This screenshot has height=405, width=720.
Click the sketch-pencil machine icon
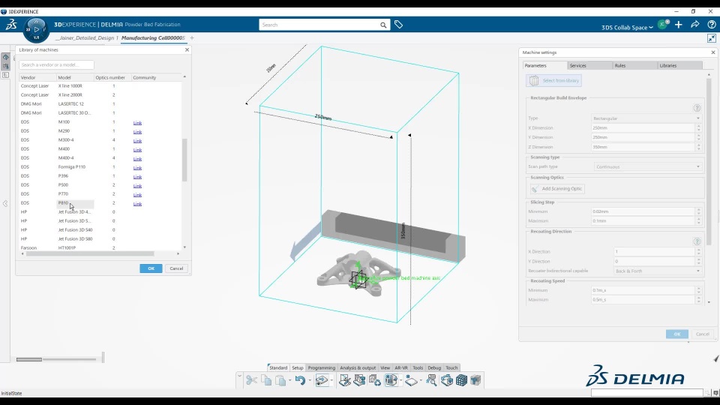(345, 380)
